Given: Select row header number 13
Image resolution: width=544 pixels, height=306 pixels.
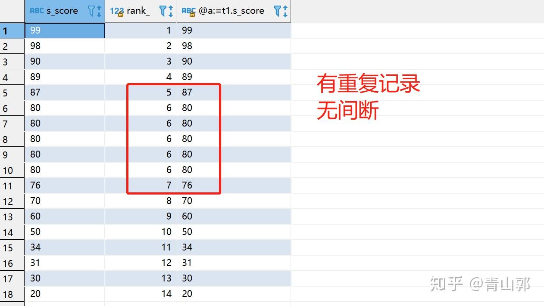Looking at the screenshot, I should pos(12,216).
